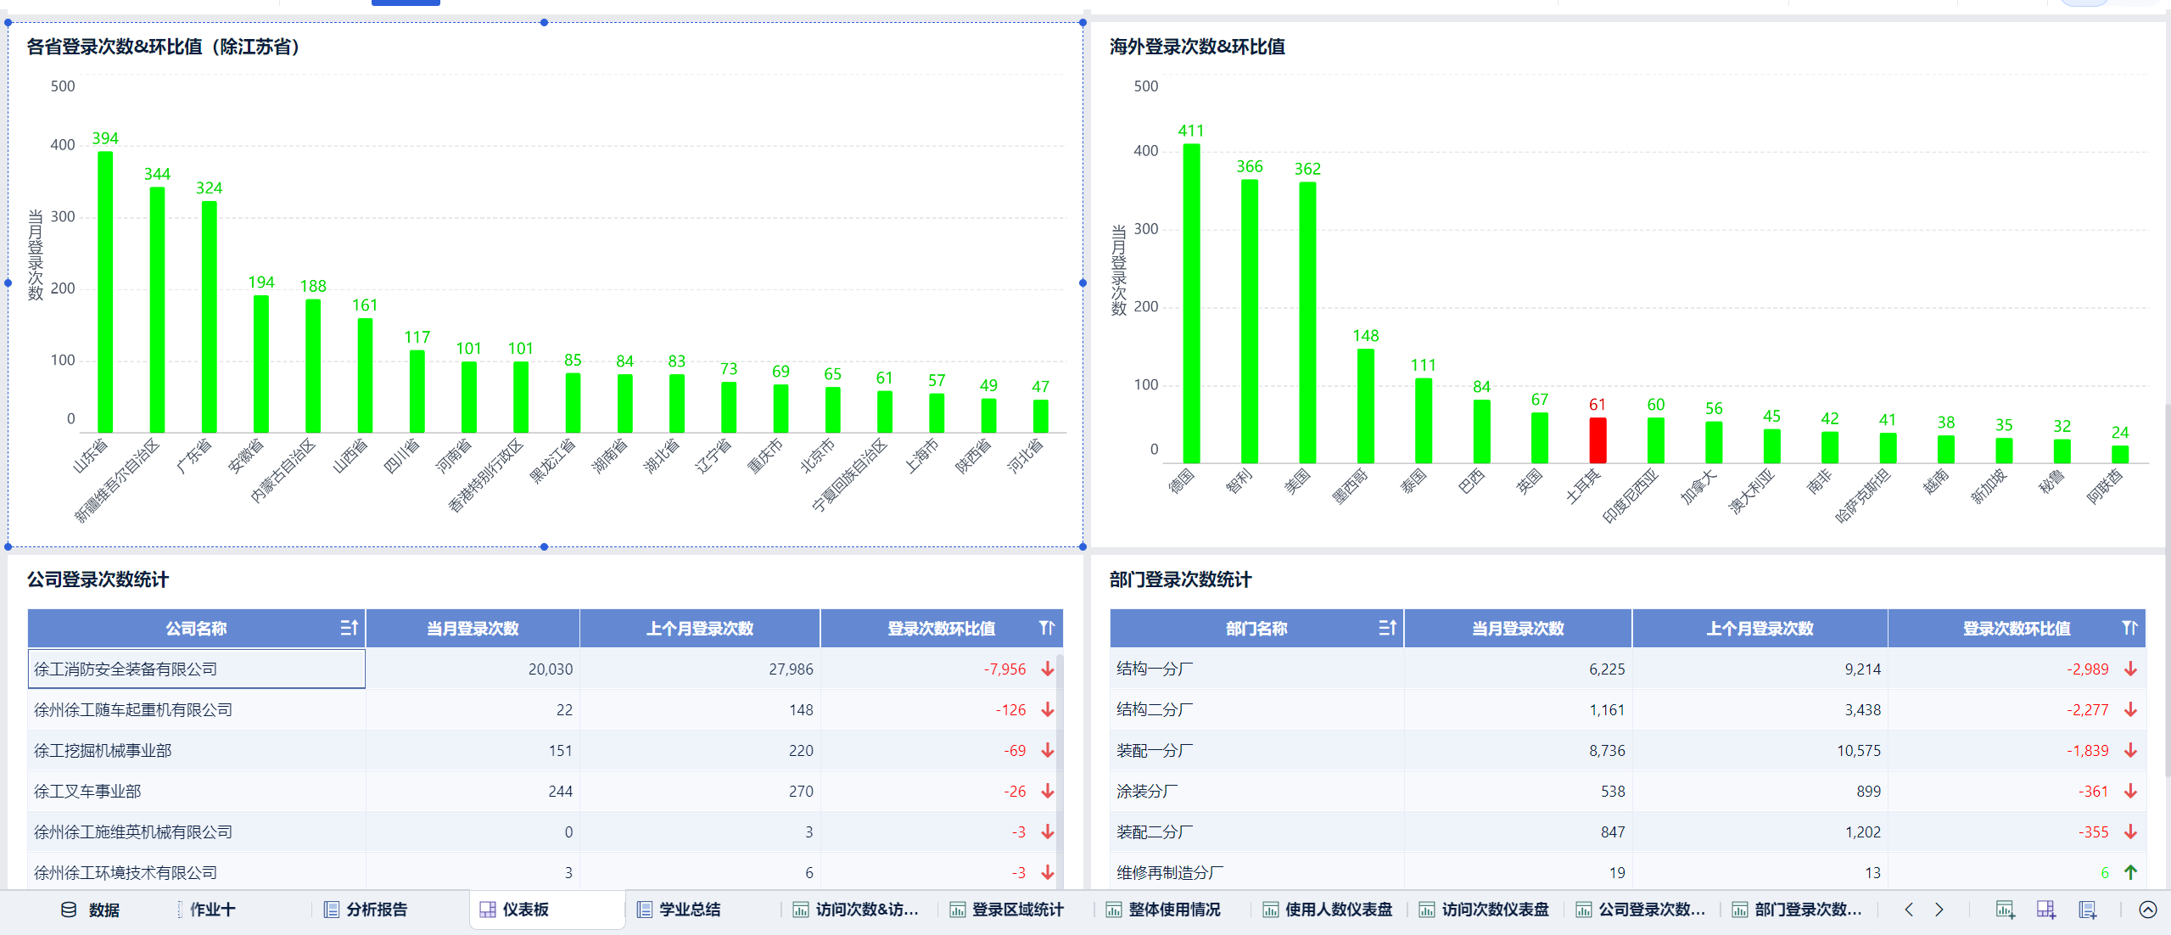Open the 登录区域统计 tab
The width and height of the screenshot is (2171, 935).
pos(1016,910)
